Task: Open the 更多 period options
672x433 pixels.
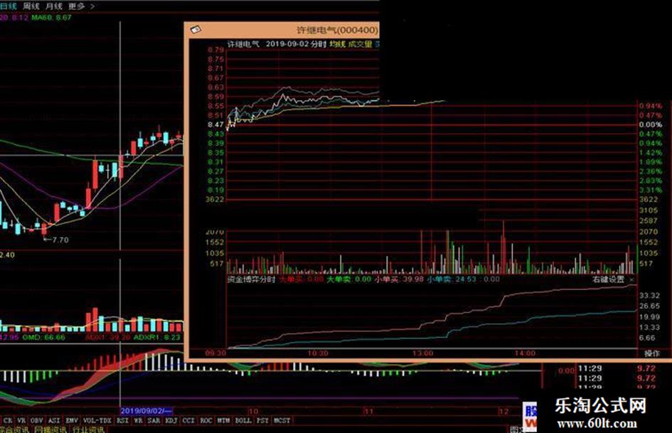Action: pos(76,6)
